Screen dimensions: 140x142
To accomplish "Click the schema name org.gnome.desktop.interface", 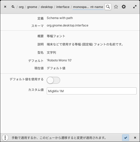I will 67,25.
